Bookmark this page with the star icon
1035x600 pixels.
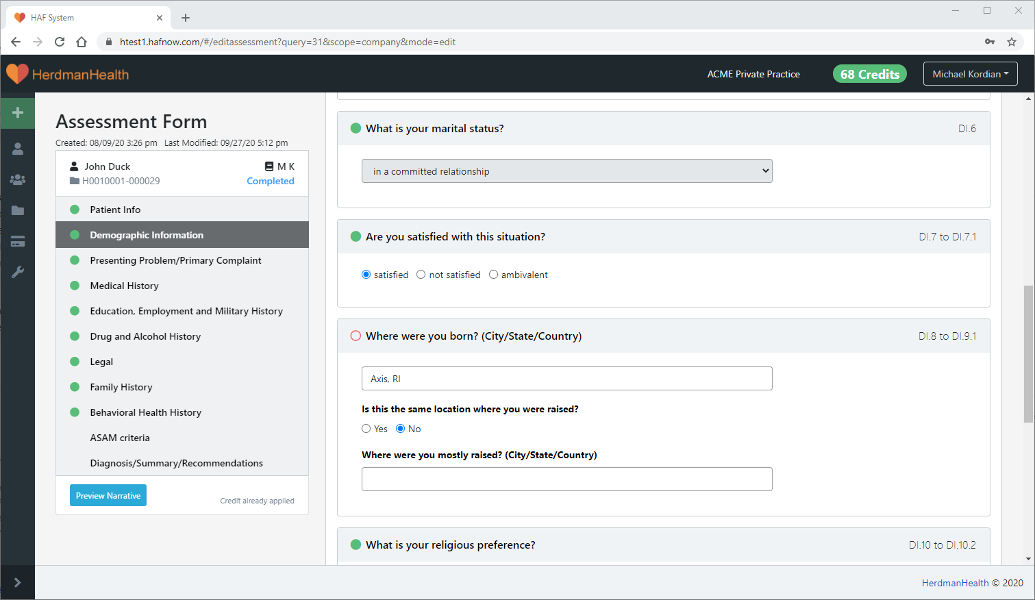(x=1011, y=42)
